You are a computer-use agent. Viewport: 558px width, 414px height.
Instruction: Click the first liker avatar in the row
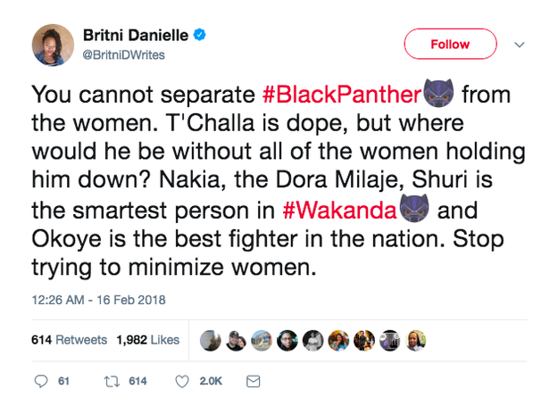209,340
